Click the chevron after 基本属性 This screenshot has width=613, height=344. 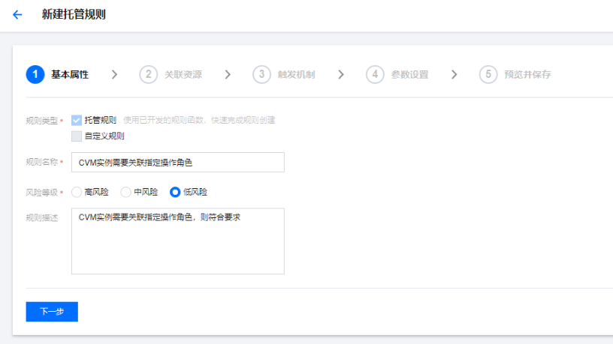pos(114,74)
